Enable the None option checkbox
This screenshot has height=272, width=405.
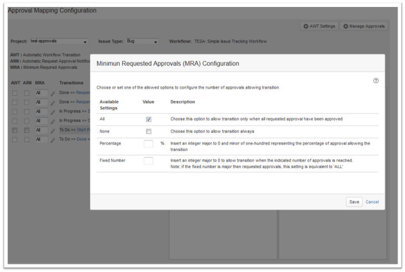coord(149,132)
